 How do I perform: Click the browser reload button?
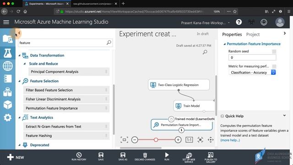[x=18, y=11]
